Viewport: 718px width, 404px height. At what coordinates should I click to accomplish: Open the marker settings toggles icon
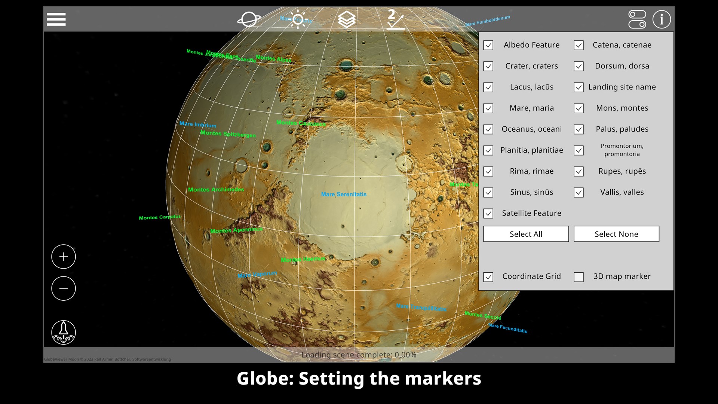click(637, 19)
